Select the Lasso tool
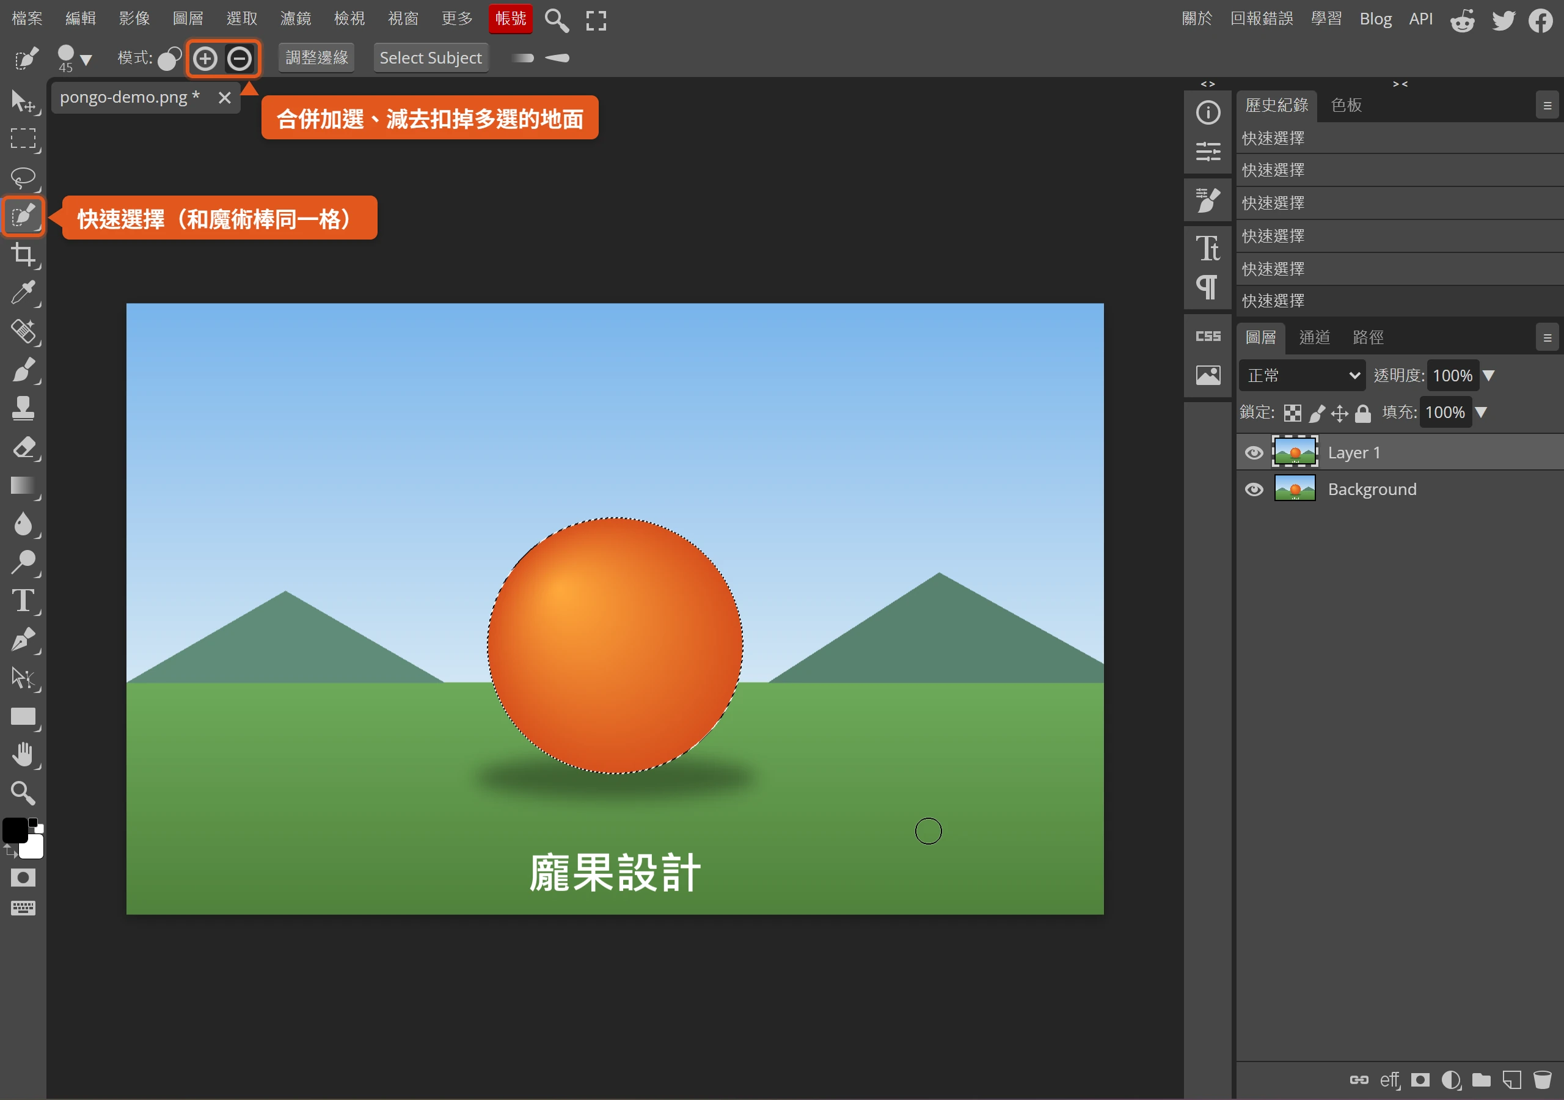 pos(23,177)
